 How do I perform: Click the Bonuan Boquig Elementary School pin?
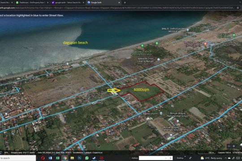(171, 135)
